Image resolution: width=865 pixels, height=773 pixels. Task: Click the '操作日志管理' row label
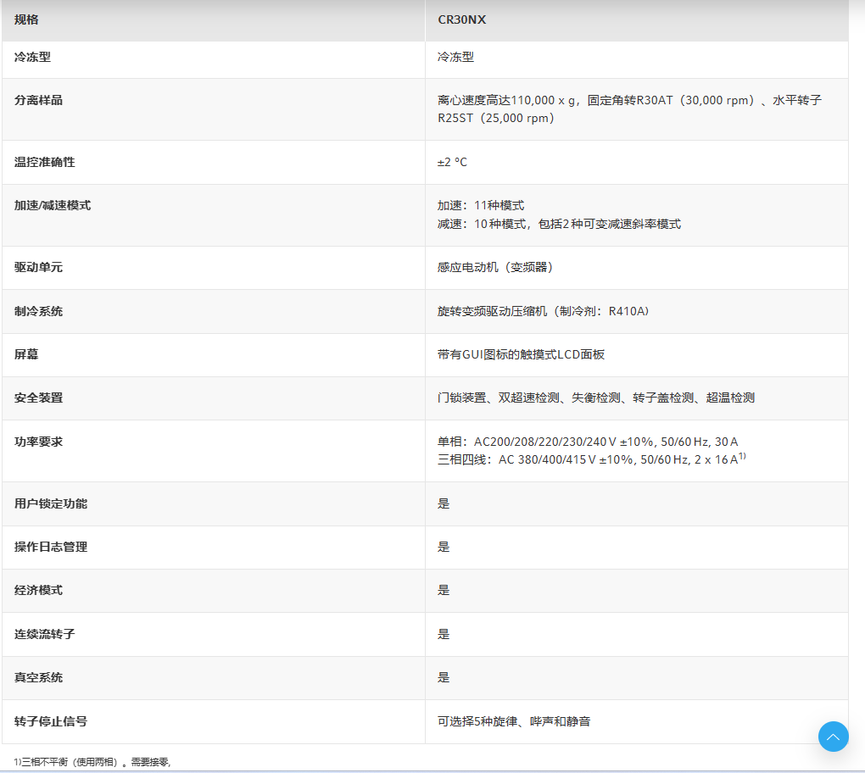51,547
